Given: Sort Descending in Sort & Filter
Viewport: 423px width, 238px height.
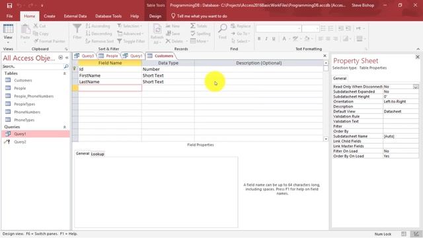Looking at the screenshot, I should click(98, 34).
